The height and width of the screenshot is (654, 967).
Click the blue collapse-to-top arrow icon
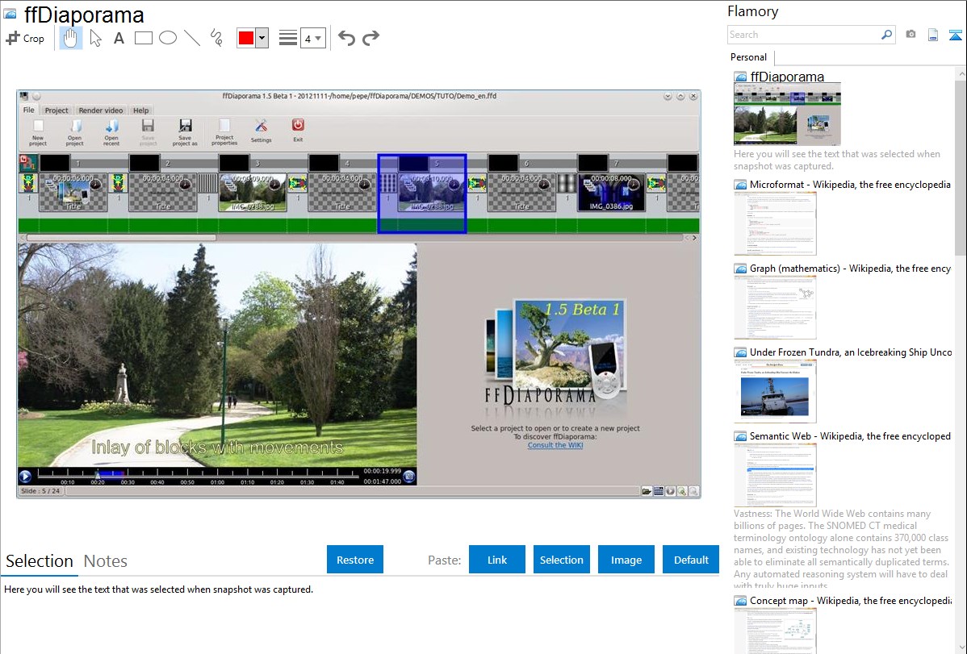tap(955, 35)
